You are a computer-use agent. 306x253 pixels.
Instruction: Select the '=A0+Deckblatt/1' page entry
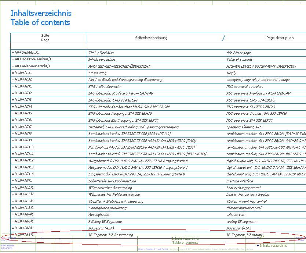point(25,53)
